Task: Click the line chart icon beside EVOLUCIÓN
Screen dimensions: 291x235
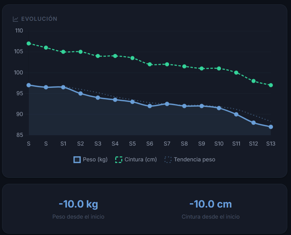Action: pos(15,19)
